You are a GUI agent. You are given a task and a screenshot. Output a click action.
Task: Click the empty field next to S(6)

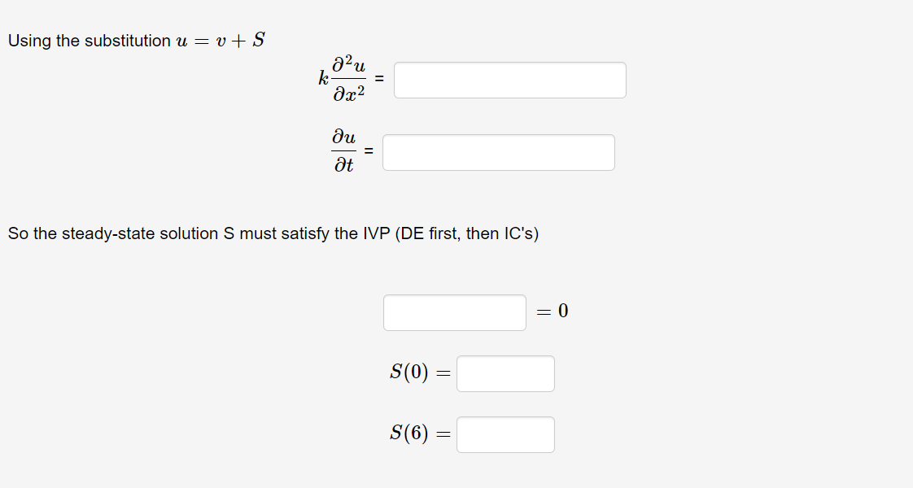coord(505,434)
